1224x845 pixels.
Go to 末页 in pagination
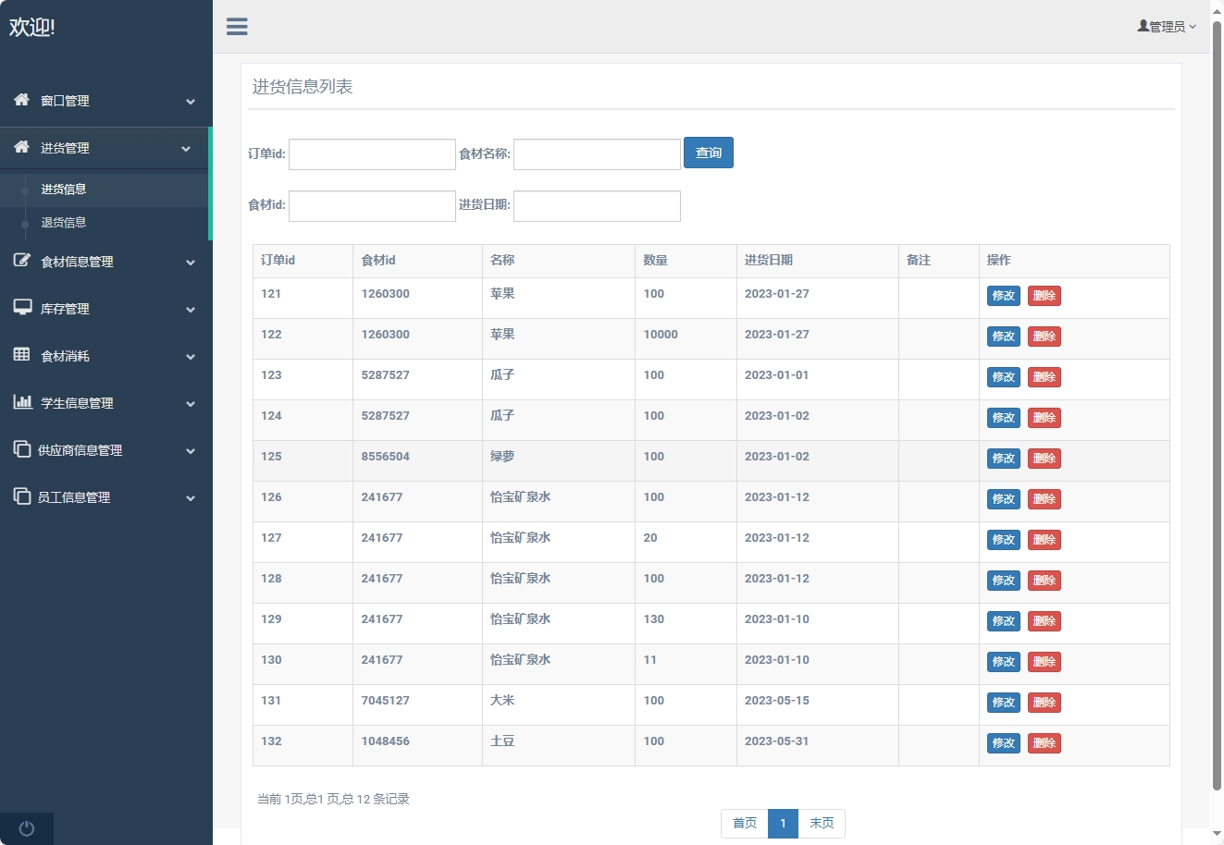tap(821, 824)
